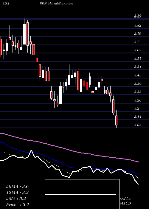
Task: Click the 50MA : 3.6 readout
Action: pyautogui.click(x=17, y=187)
